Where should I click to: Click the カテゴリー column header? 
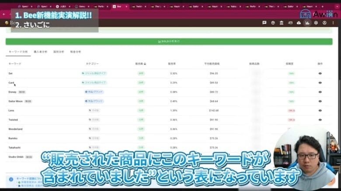click(92, 64)
